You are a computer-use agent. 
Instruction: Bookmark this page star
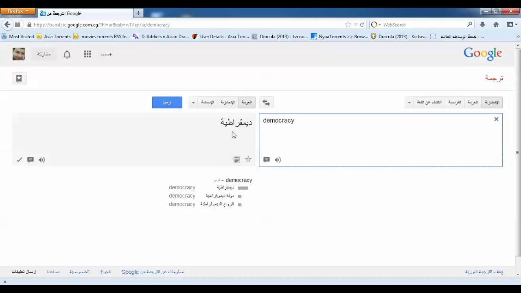coord(348,25)
